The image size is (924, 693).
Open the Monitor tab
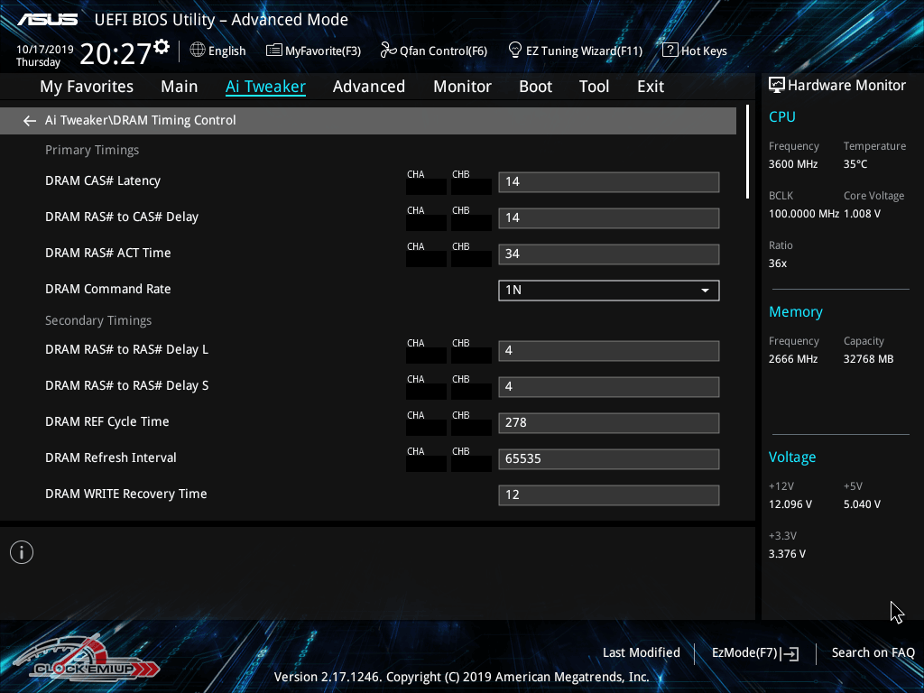coord(462,87)
